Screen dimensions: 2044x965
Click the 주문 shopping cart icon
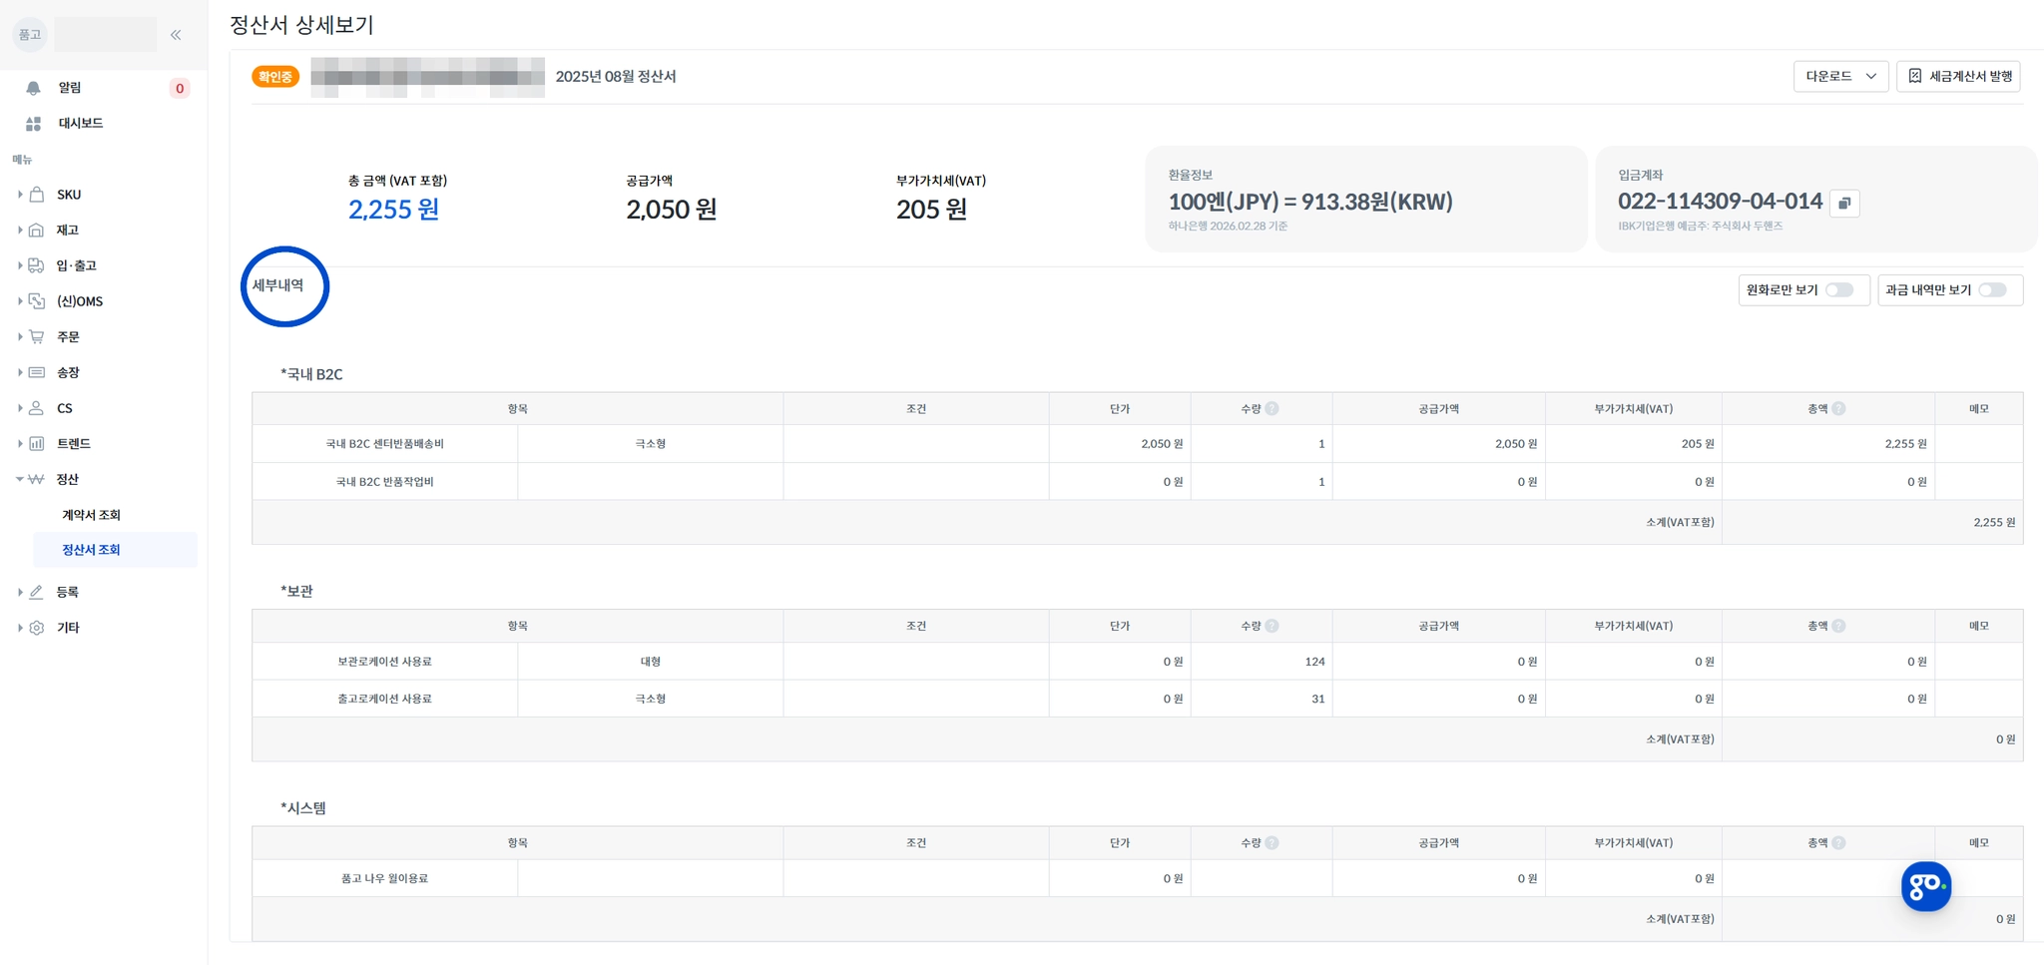click(x=37, y=337)
